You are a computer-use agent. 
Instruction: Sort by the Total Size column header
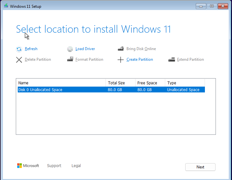[x=121, y=83]
